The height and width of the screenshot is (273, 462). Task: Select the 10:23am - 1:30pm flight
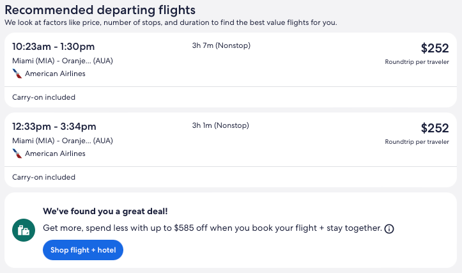click(x=54, y=46)
